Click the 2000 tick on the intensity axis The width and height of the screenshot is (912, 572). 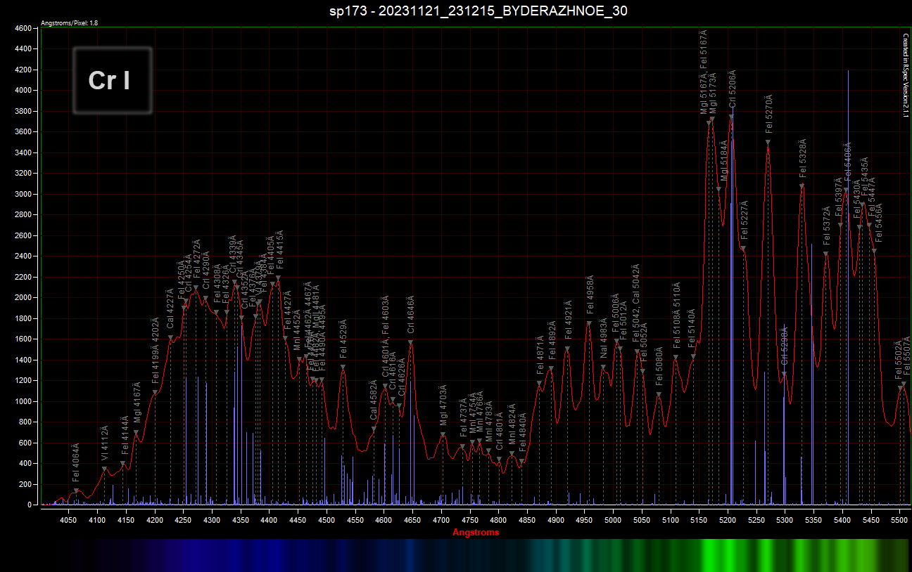point(24,298)
